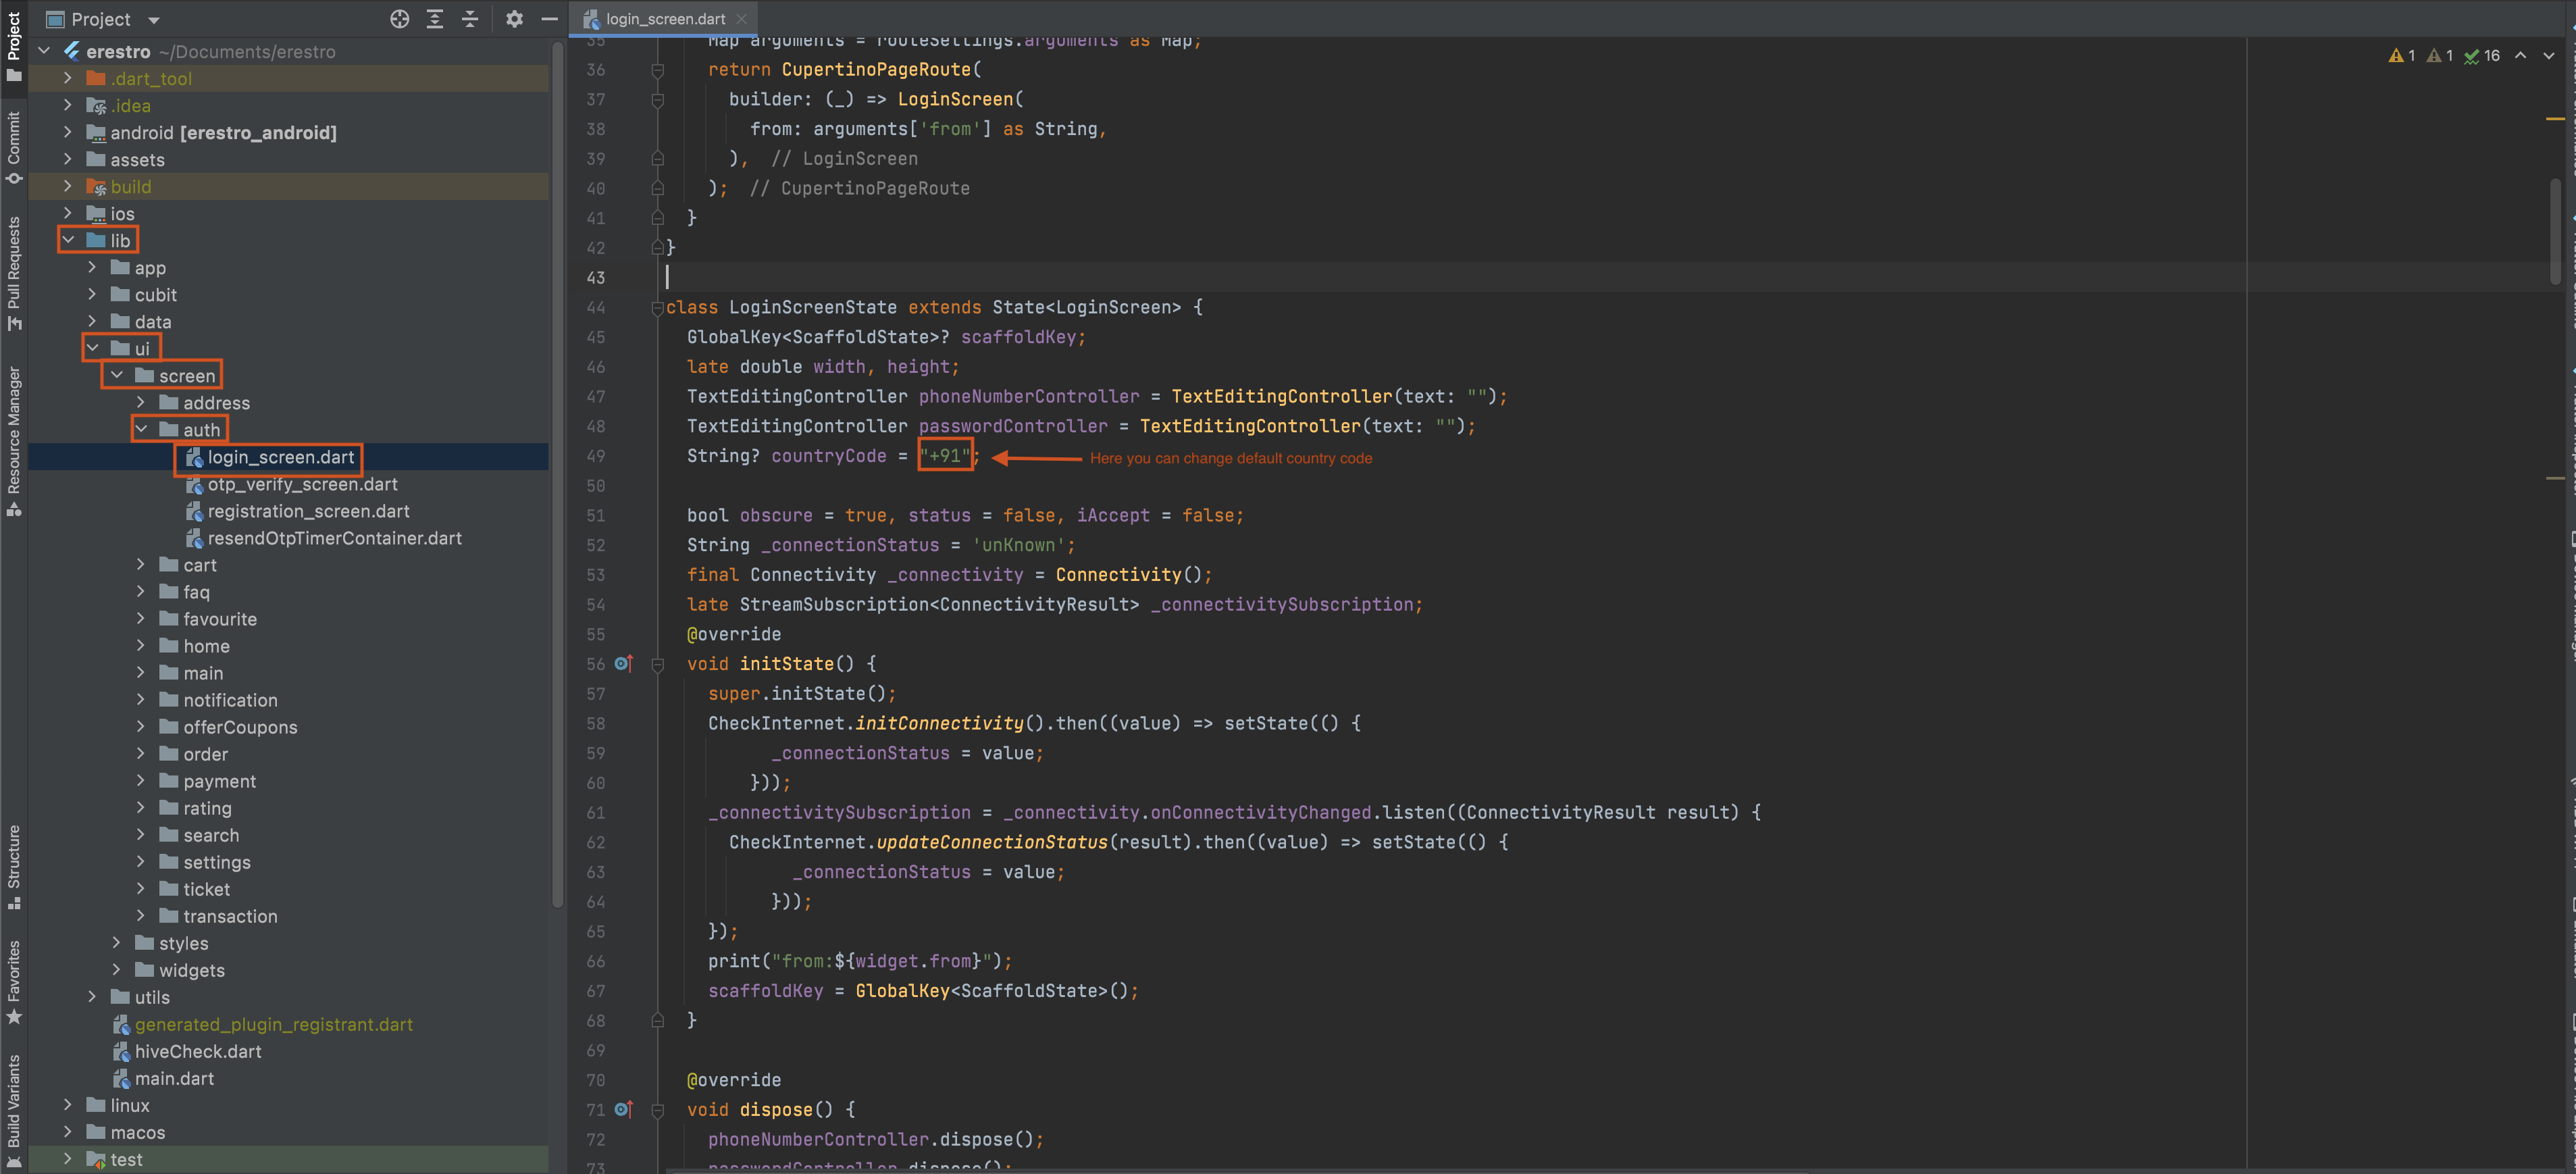Open the Resource Manager tool window
This screenshot has width=2576, height=1174.
[14, 441]
